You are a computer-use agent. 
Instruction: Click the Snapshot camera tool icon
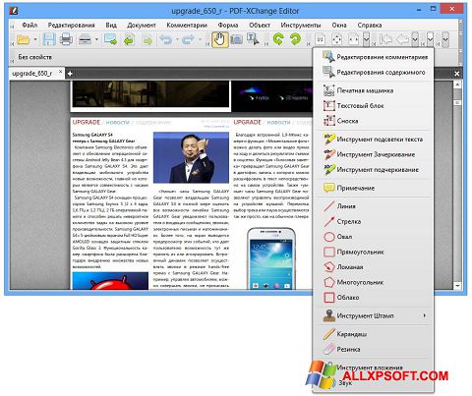click(x=236, y=40)
